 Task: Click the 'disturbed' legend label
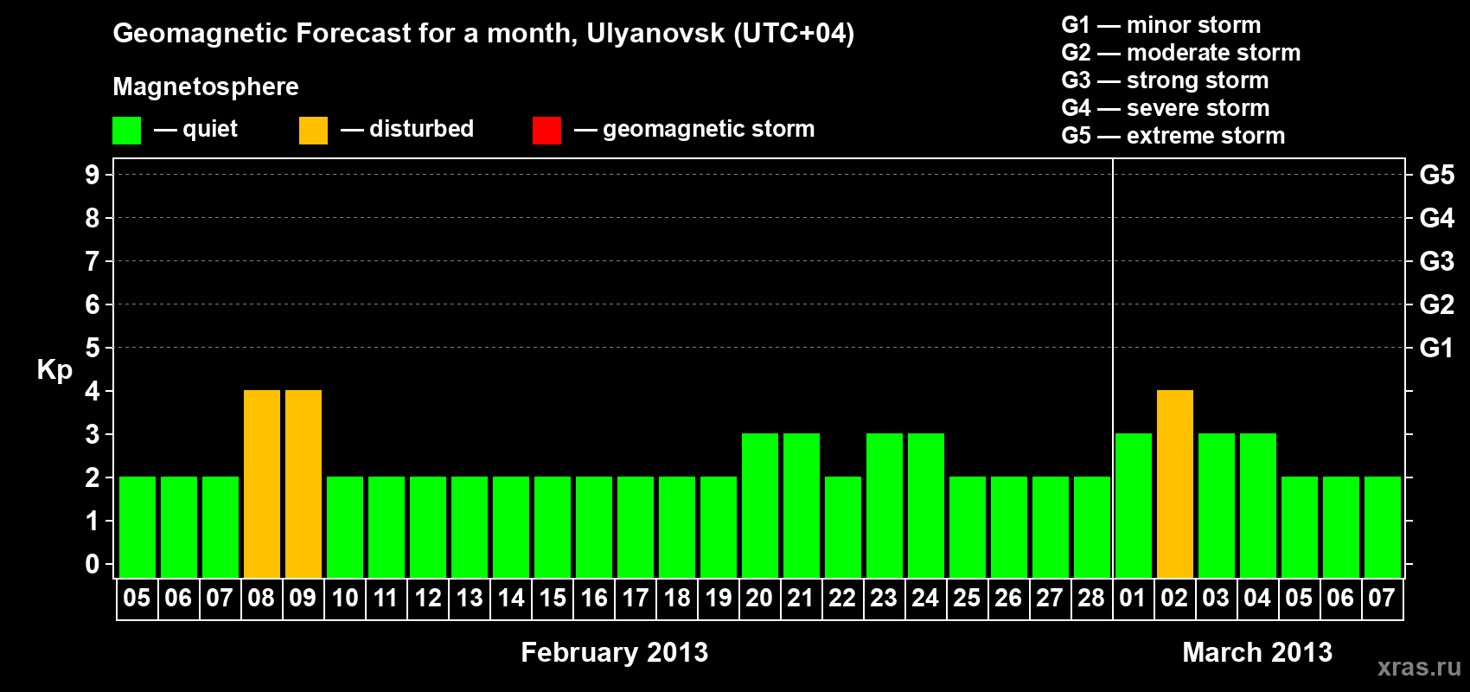(x=422, y=129)
